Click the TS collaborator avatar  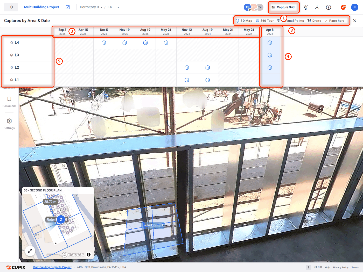(247, 7)
